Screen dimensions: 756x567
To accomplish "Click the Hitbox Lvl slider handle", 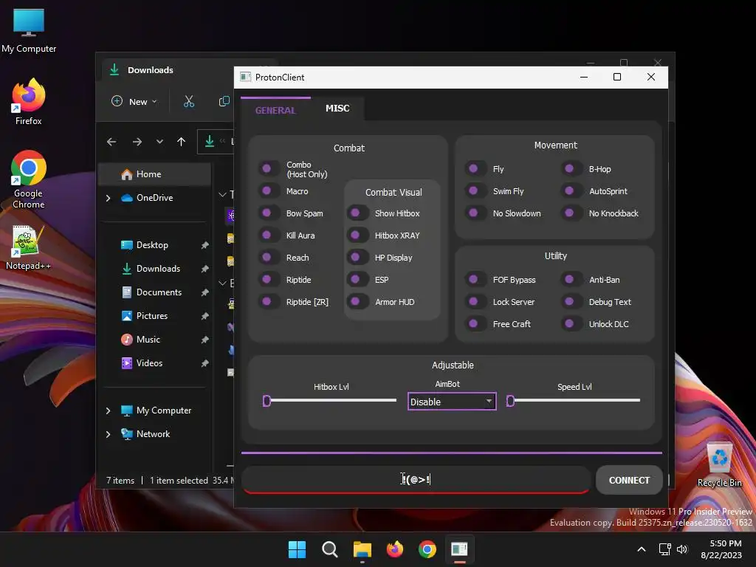I will [x=267, y=401].
